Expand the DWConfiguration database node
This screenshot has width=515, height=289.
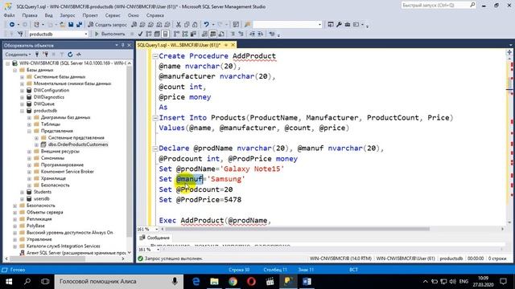point(23,91)
